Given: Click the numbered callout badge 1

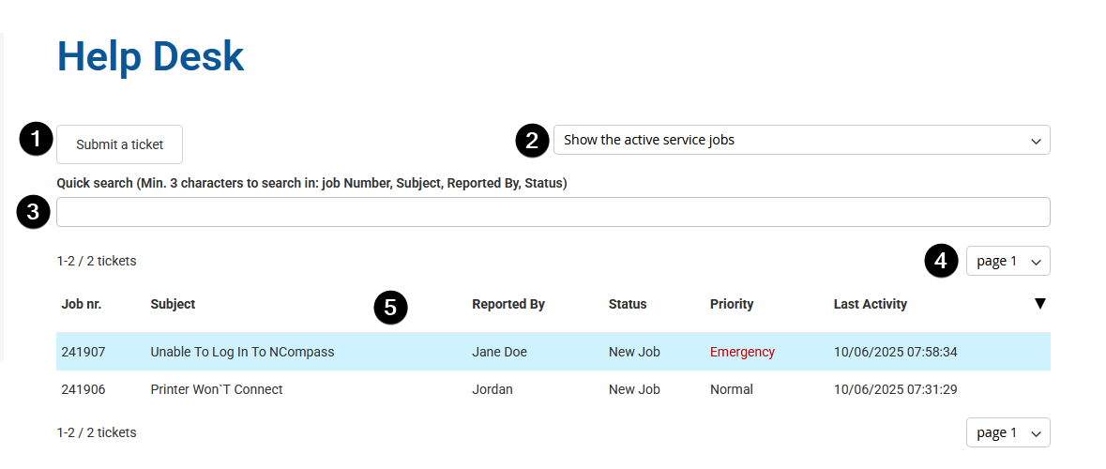Looking at the screenshot, I should (35, 140).
